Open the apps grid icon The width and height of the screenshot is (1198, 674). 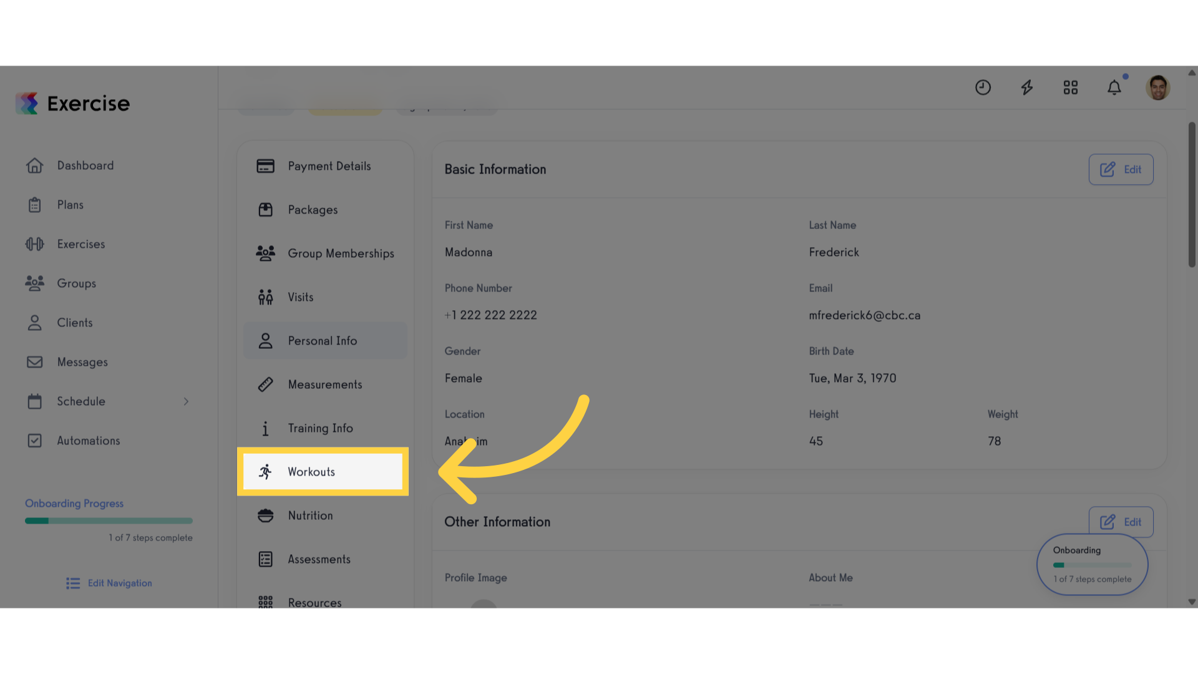(x=1070, y=87)
